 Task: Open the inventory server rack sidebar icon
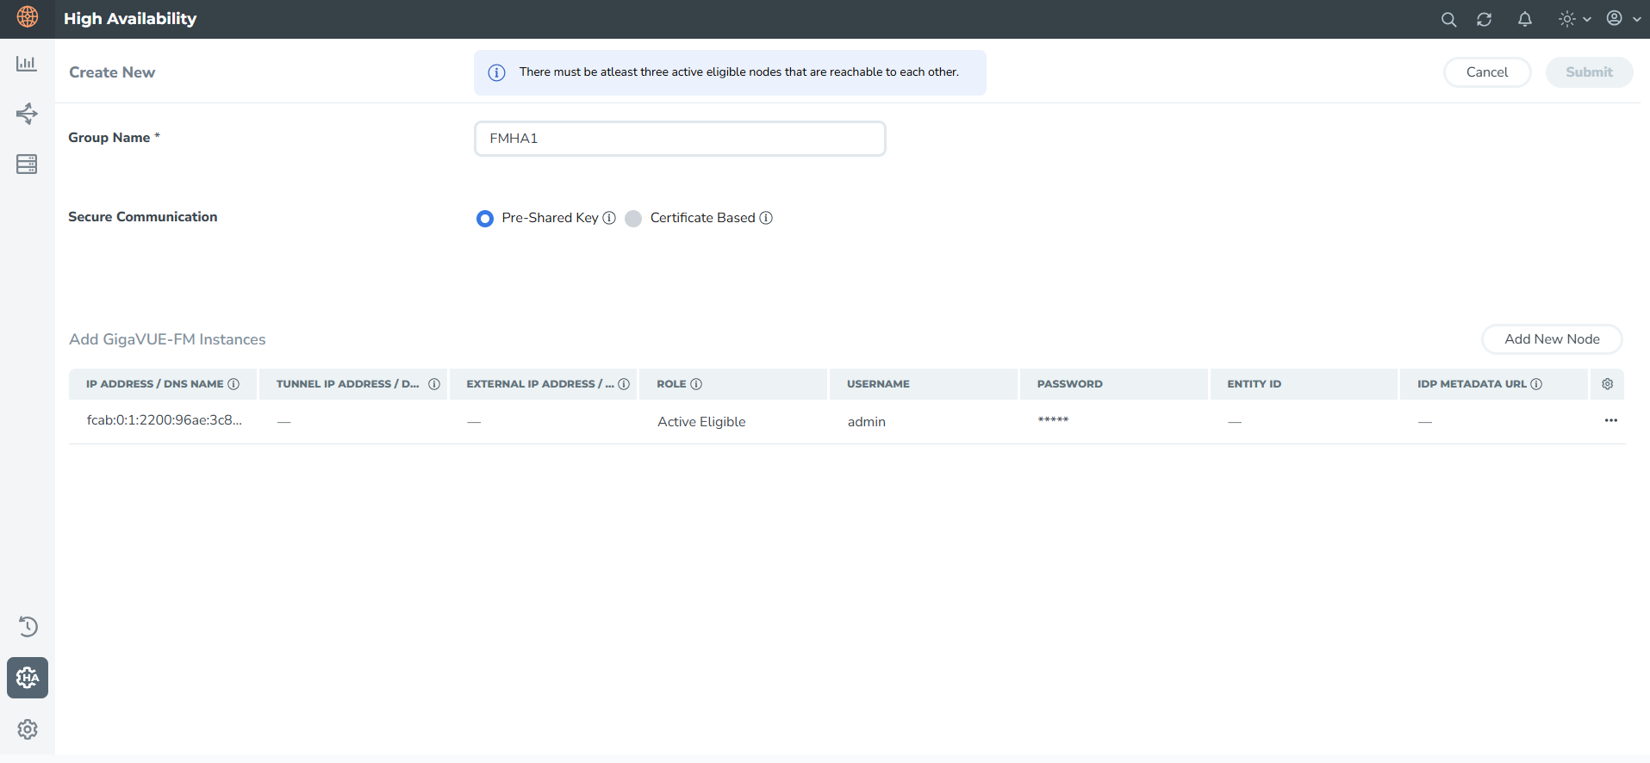[x=27, y=164]
